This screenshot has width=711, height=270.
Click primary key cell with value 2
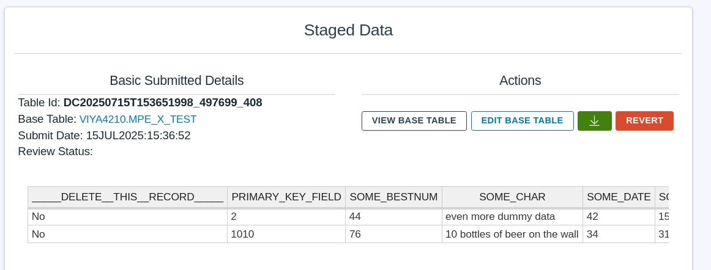point(234,217)
